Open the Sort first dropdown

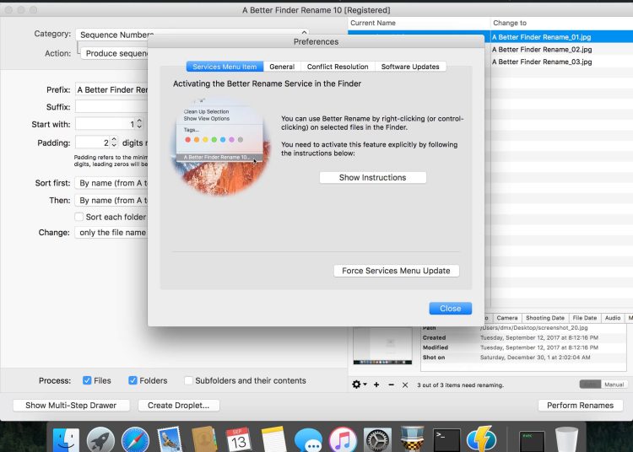(x=111, y=182)
